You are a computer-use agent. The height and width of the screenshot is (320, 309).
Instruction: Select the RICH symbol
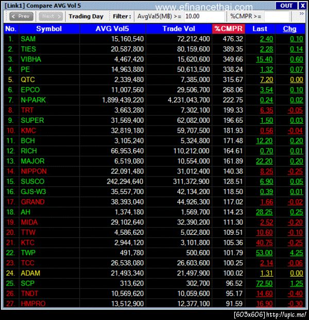pyautogui.click(x=29, y=151)
